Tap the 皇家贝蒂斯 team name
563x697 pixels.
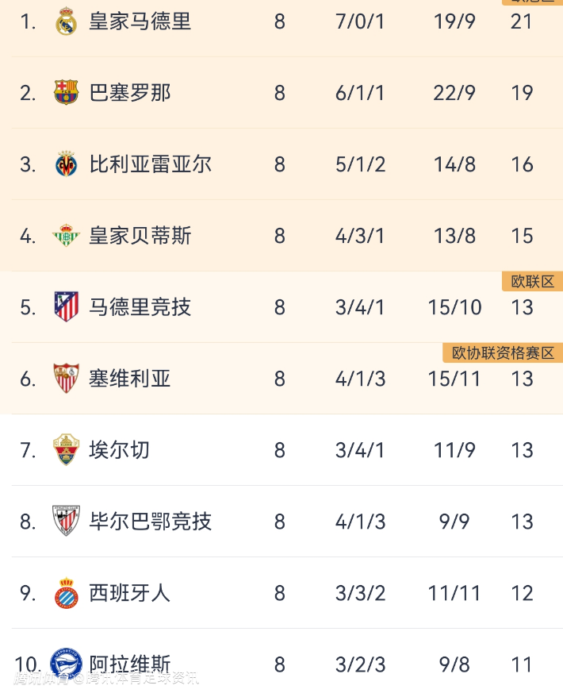(140, 236)
